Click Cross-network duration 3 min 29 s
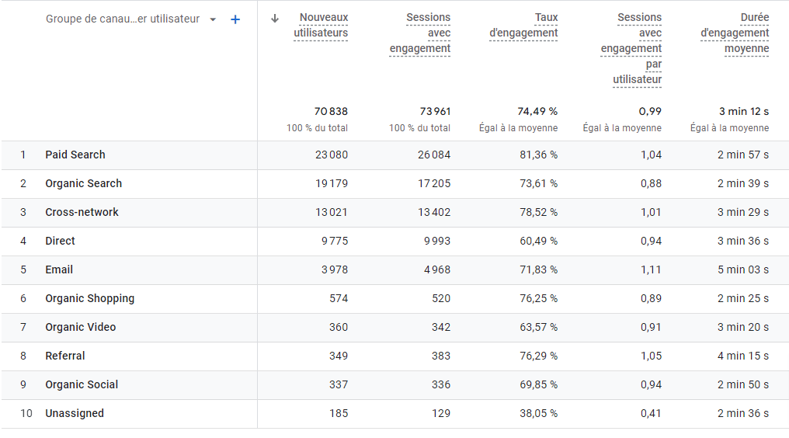789x438 pixels. point(743,213)
